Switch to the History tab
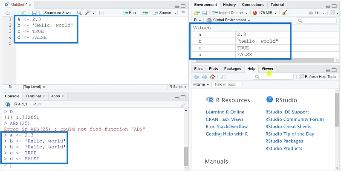341x171 pixels. [229, 5]
